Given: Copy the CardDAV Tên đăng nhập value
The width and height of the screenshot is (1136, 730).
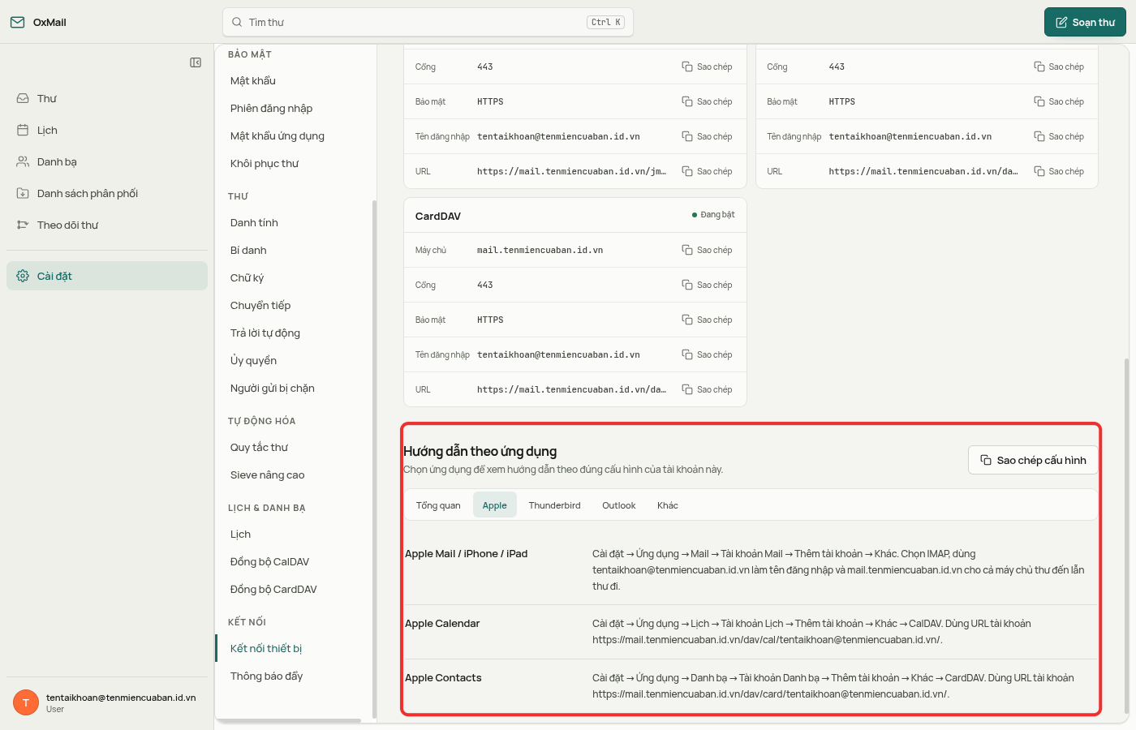Looking at the screenshot, I should 707,354.
